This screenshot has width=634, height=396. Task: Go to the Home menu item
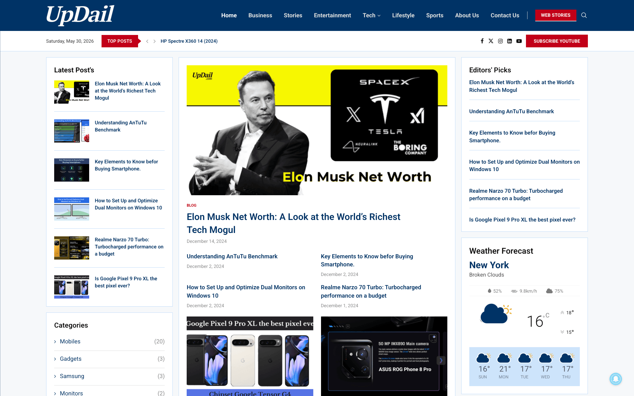click(229, 15)
